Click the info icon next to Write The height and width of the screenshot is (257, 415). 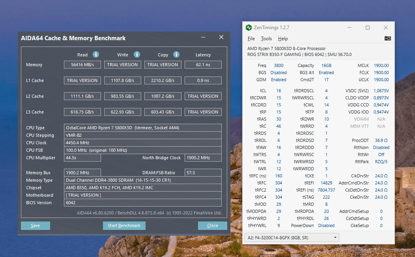click(137, 54)
